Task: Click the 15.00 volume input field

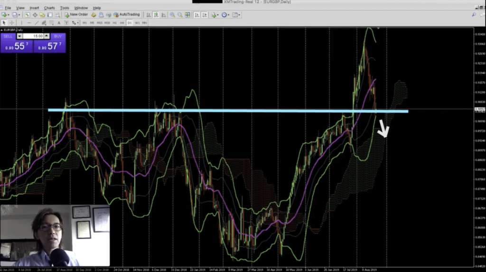Action: click(33, 36)
